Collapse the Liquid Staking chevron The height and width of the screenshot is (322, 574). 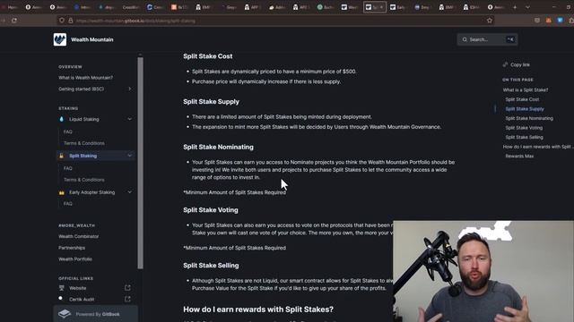click(x=129, y=119)
